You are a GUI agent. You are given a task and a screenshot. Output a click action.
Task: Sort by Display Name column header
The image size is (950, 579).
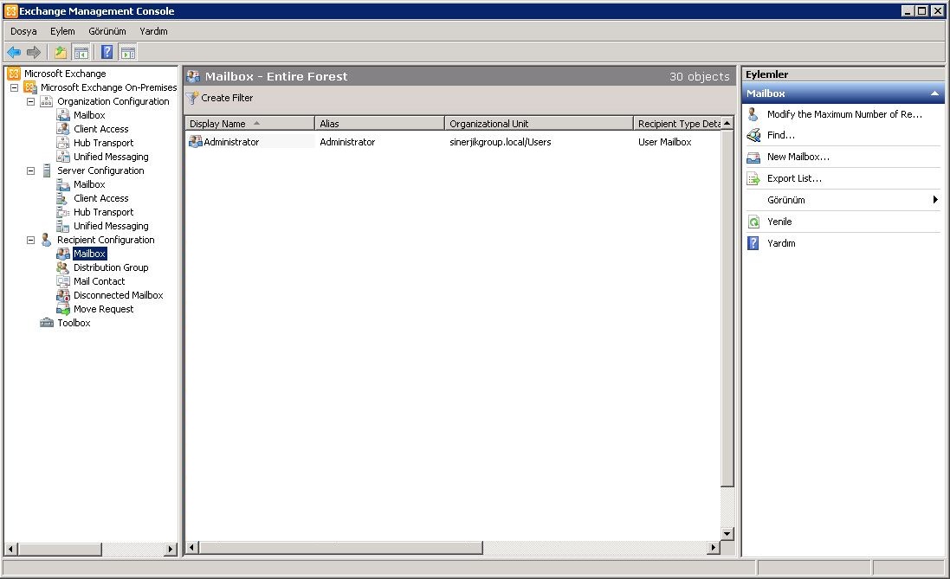click(x=249, y=124)
